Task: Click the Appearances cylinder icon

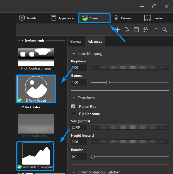Action: pos(54,18)
